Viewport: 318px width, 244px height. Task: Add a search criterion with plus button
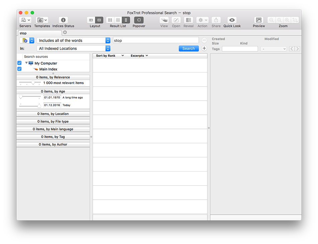click(204, 48)
